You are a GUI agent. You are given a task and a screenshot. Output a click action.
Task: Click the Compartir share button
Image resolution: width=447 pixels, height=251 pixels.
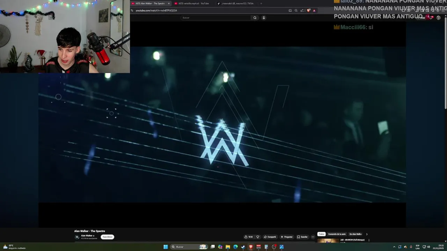(270, 237)
